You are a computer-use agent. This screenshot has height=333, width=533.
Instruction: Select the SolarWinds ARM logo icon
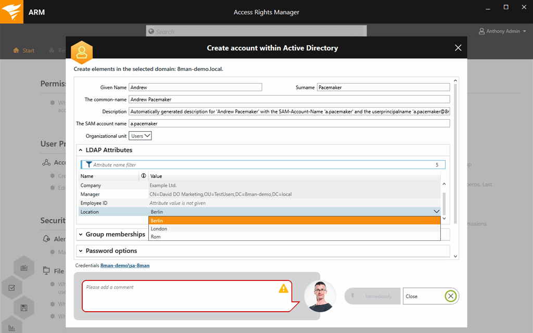[x=11, y=11]
